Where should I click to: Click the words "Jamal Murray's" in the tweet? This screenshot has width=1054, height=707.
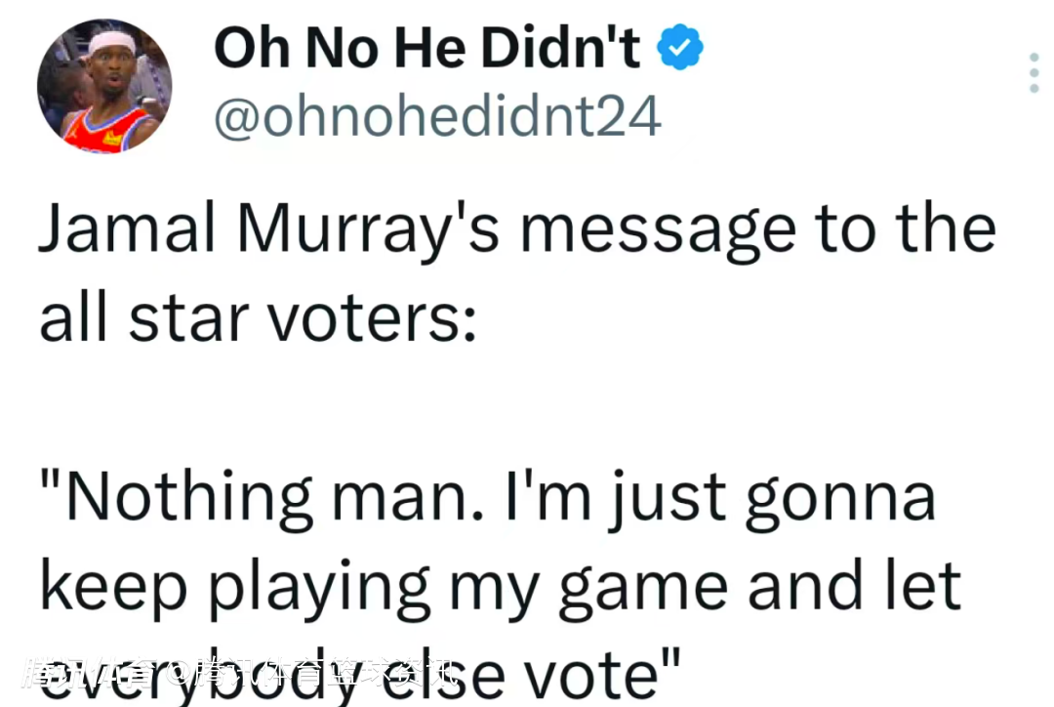(273, 230)
